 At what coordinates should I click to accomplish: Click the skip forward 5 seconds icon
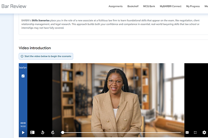(x=53, y=132)
